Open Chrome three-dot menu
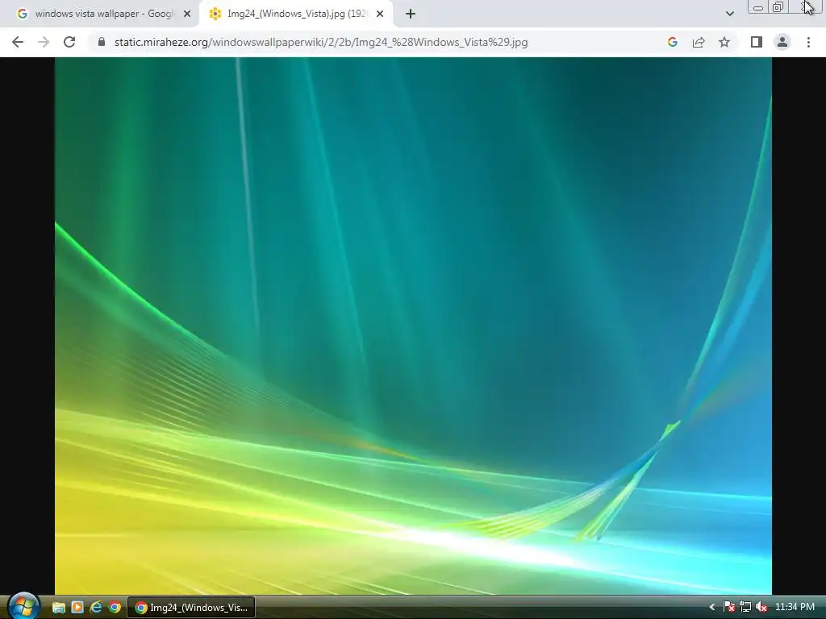Screen dimensions: 826x619 pos(808,42)
